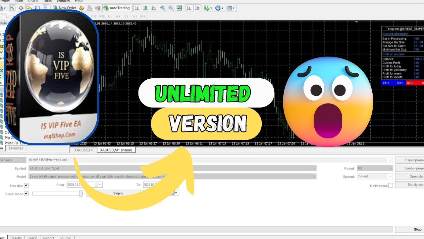Toggle the Chart Shift icon
The height and width of the screenshot is (239, 424).
(197, 8)
